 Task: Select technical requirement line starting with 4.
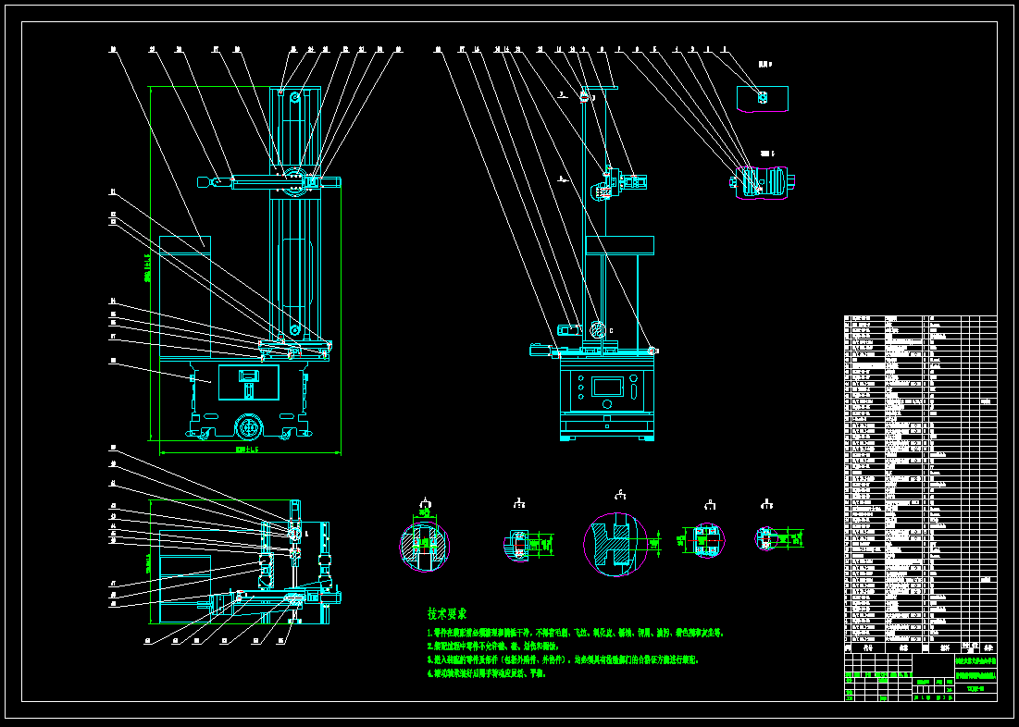click(486, 673)
